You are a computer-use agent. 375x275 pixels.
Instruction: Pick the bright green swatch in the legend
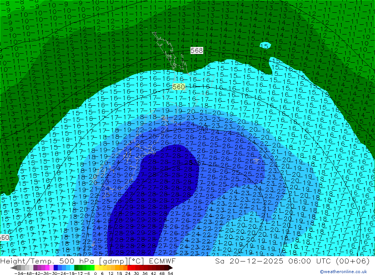(88, 267)
